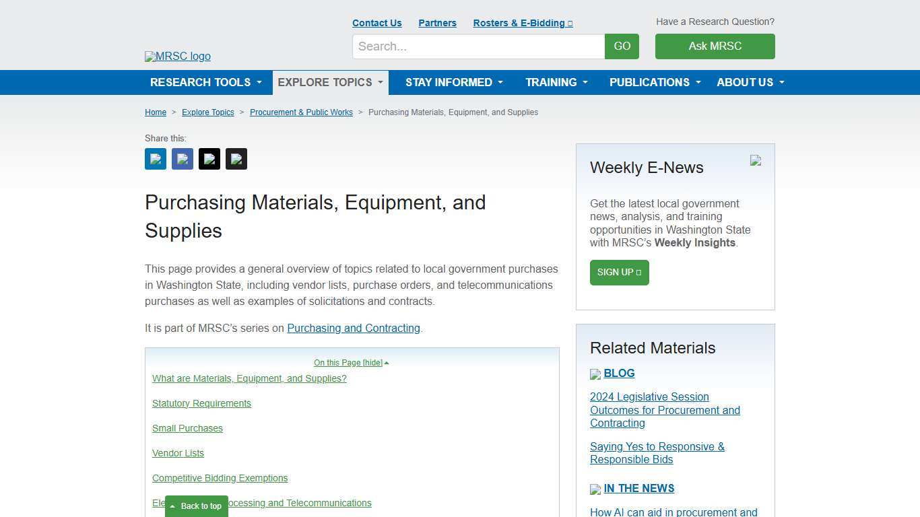Share the page via the Facebook icon

click(182, 158)
